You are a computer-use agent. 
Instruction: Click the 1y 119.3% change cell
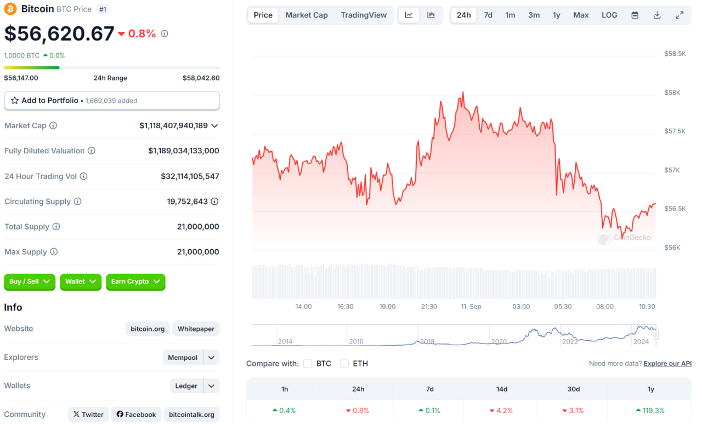click(x=650, y=410)
